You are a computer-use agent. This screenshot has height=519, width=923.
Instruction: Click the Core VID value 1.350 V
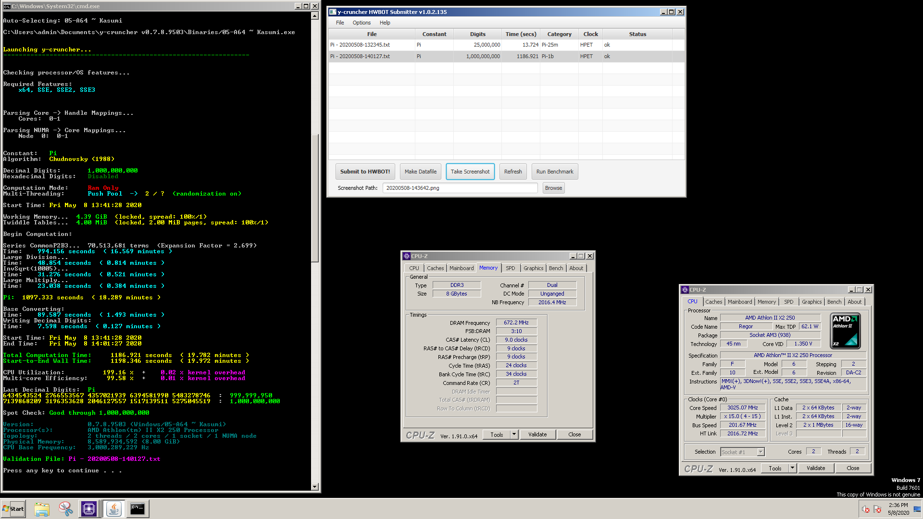(x=803, y=344)
